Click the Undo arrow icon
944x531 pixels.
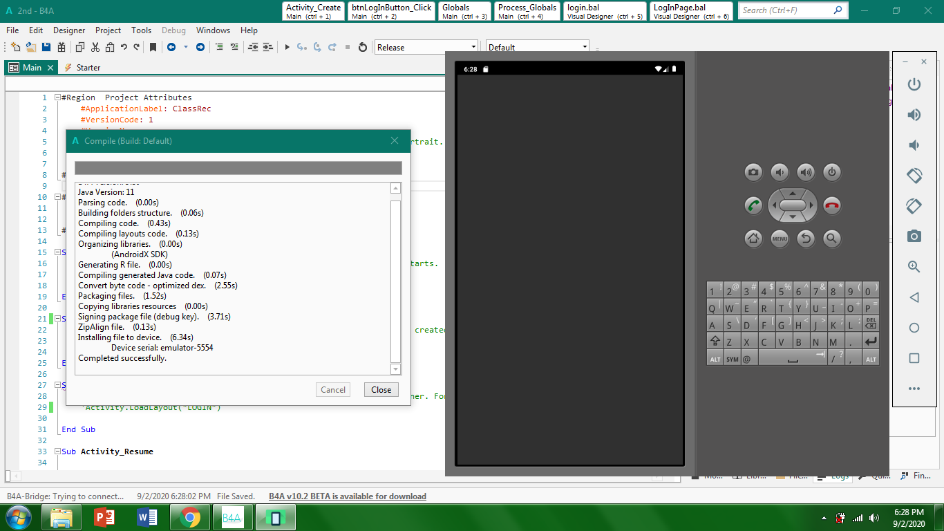[x=124, y=47]
